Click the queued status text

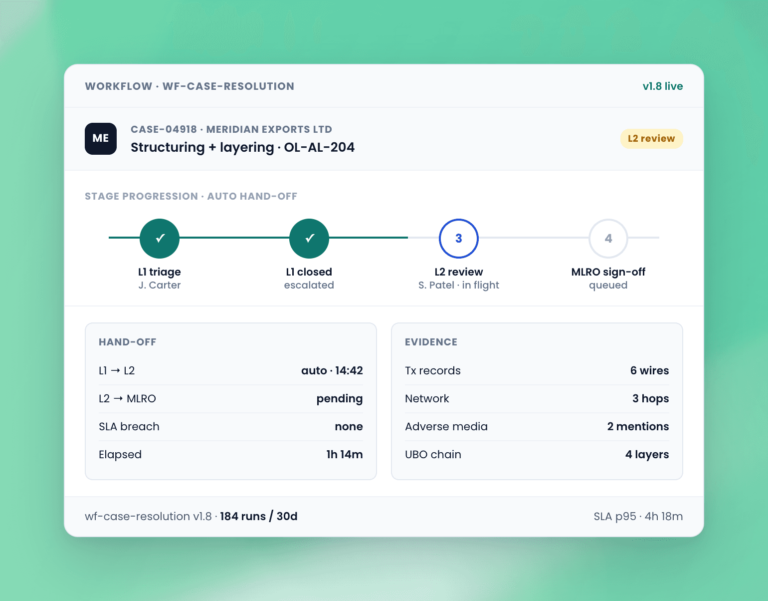[x=608, y=285]
